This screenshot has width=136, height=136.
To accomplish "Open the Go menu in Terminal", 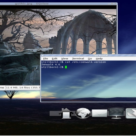I will coord(90,58).
